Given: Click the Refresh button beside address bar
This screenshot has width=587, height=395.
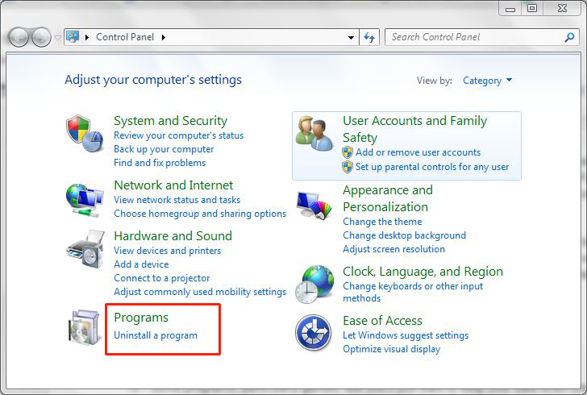Looking at the screenshot, I should coord(369,37).
